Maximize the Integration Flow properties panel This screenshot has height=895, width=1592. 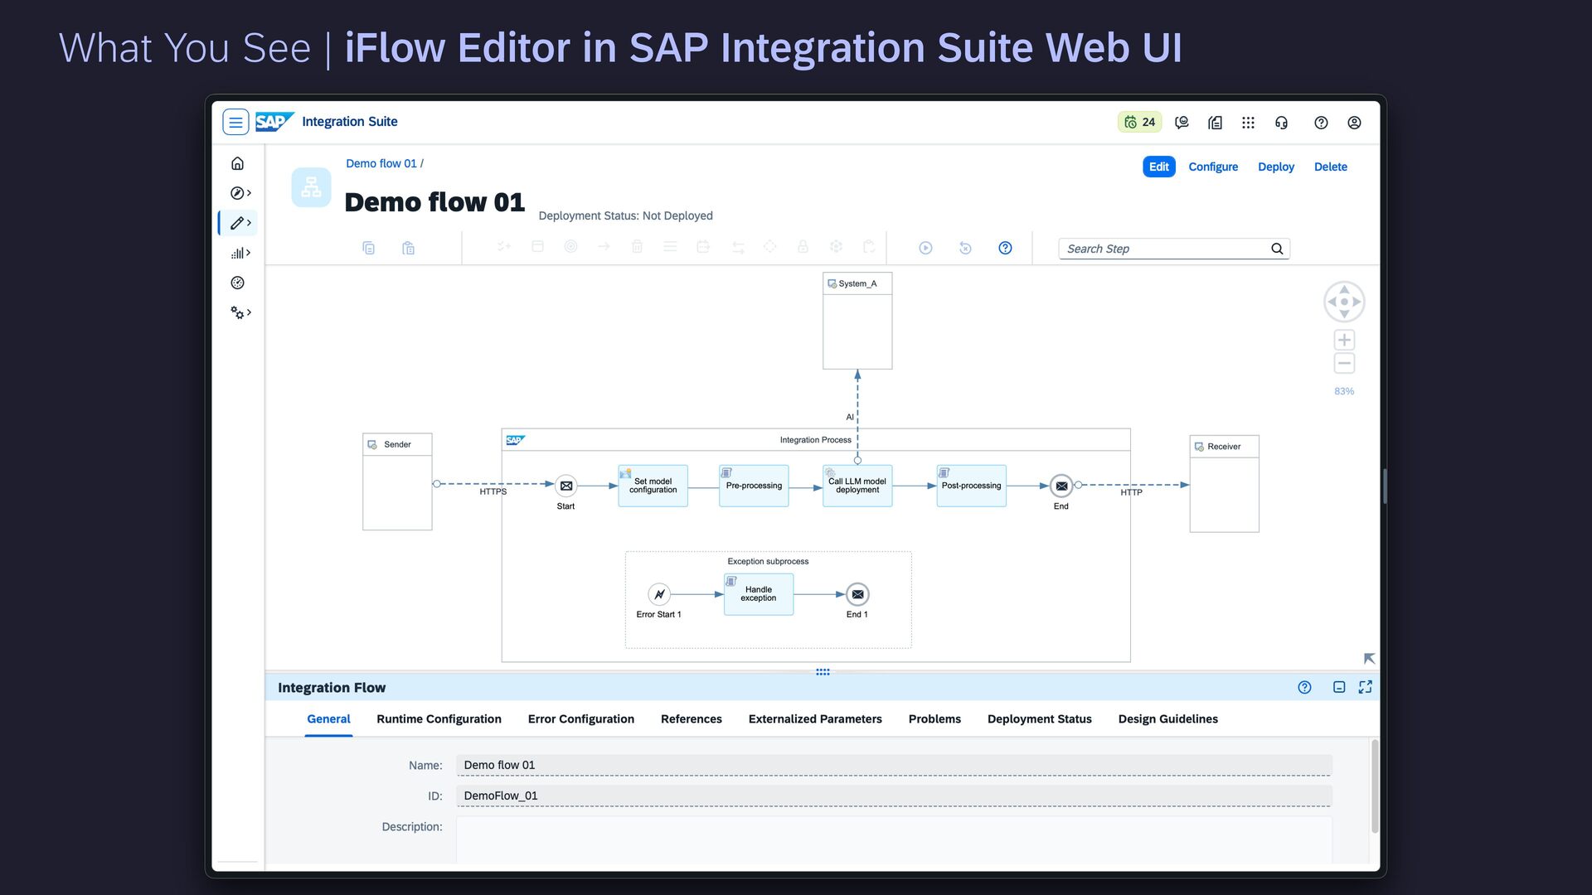(1365, 687)
